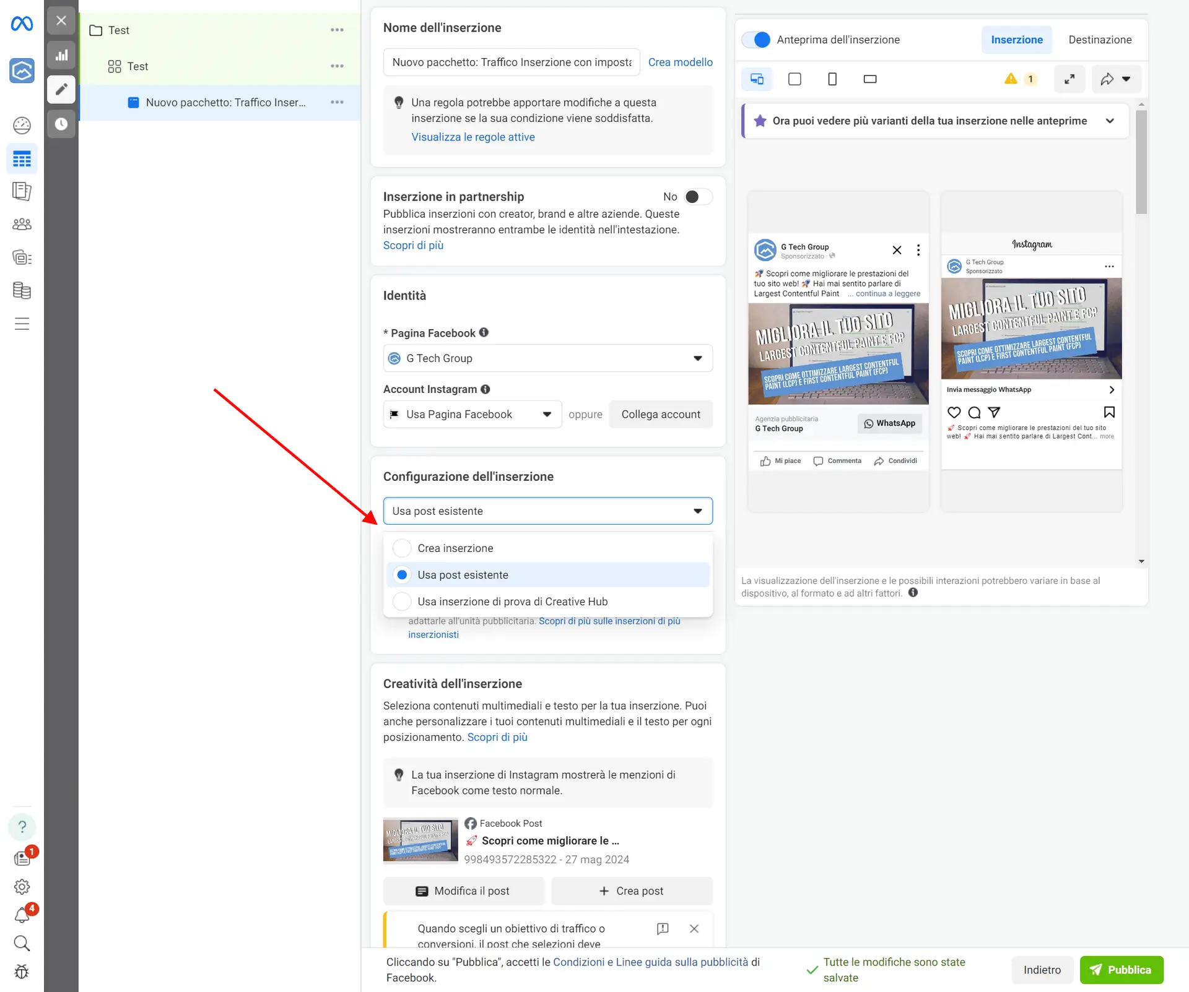Viewport: 1189px width, 992px height.
Task: Enable Inserzione in partnership toggle
Action: (x=696, y=196)
